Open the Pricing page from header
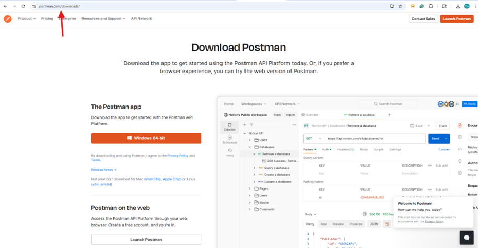The width and height of the screenshot is (478, 248). 47,19
